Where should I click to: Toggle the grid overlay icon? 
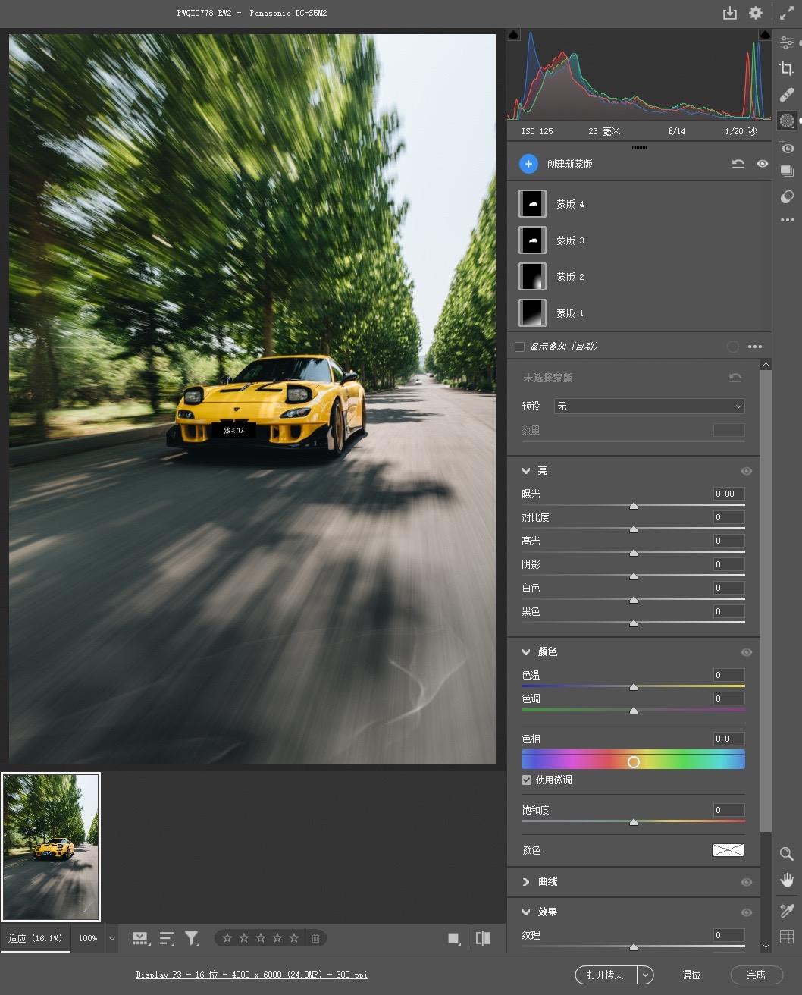point(787,936)
